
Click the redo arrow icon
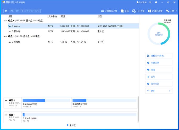point(17,11)
